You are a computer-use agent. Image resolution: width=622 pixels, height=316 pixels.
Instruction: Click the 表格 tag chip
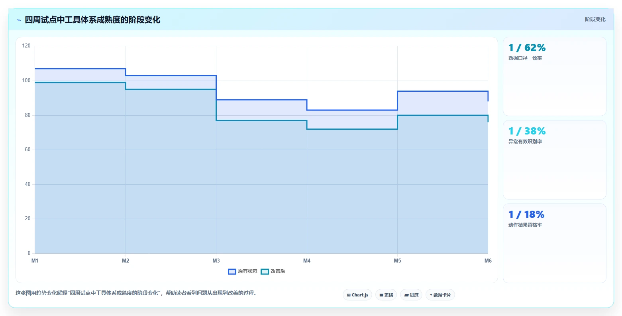[386, 295]
